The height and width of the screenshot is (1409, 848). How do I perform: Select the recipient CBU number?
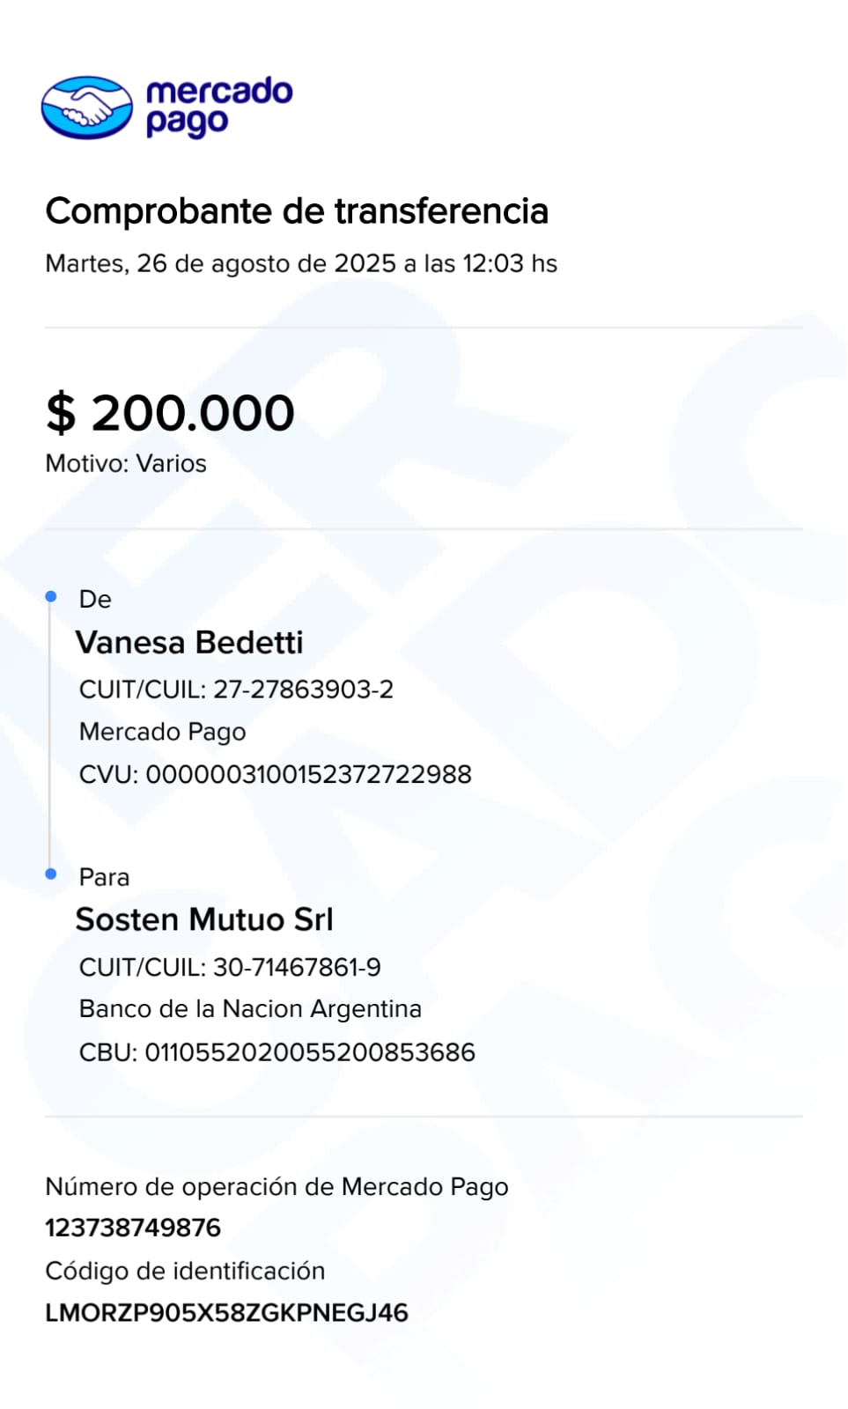pyautogui.click(x=277, y=1052)
